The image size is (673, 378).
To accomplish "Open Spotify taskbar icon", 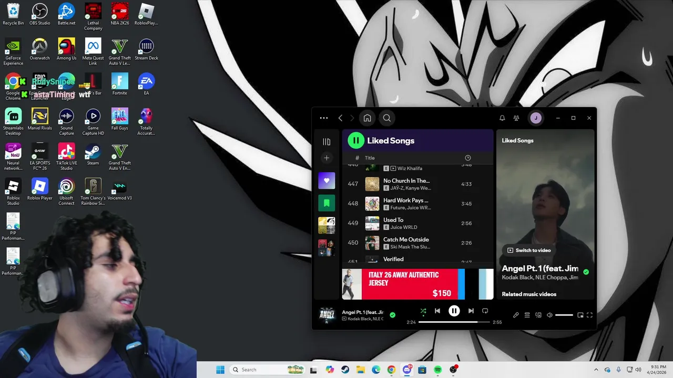I will pyautogui.click(x=437, y=370).
